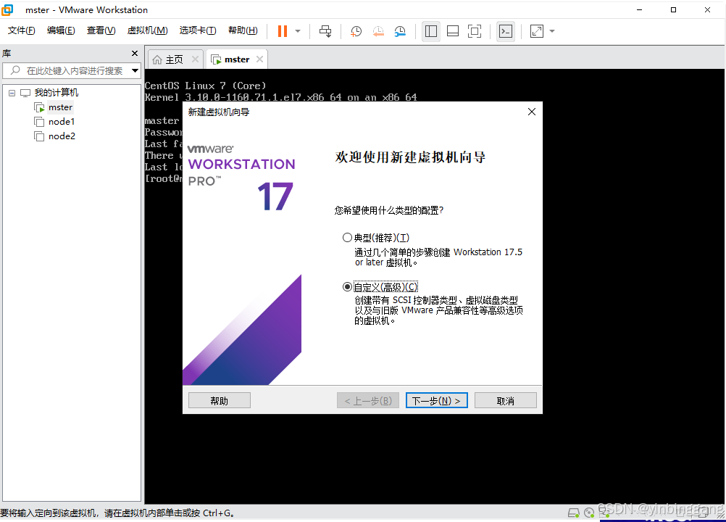Take a snapshot using the clock-plus icon
This screenshot has height=522, width=726.
(356, 31)
